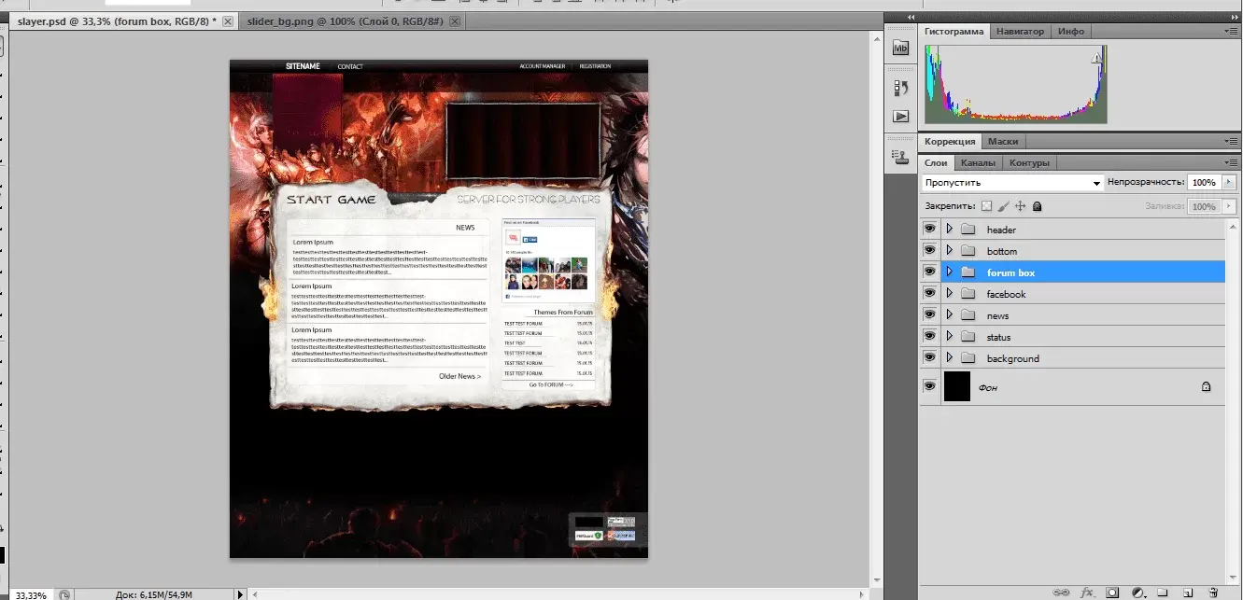Collapse panels with the double-arrow icon at right
Image resolution: width=1243 pixels, height=600 pixels.
(1233, 18)
